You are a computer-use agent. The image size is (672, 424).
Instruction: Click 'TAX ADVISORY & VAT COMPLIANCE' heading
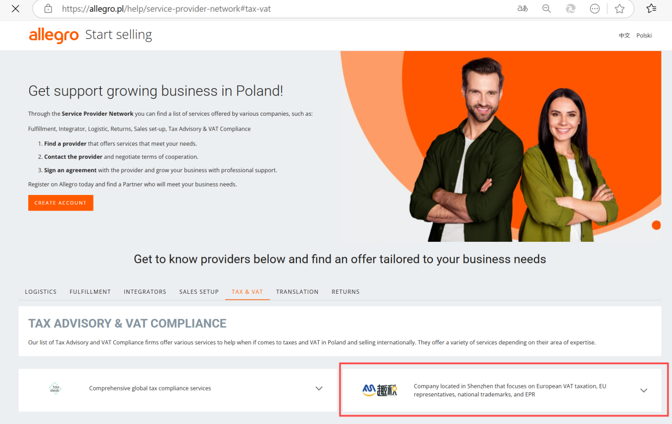click(127, 324)
